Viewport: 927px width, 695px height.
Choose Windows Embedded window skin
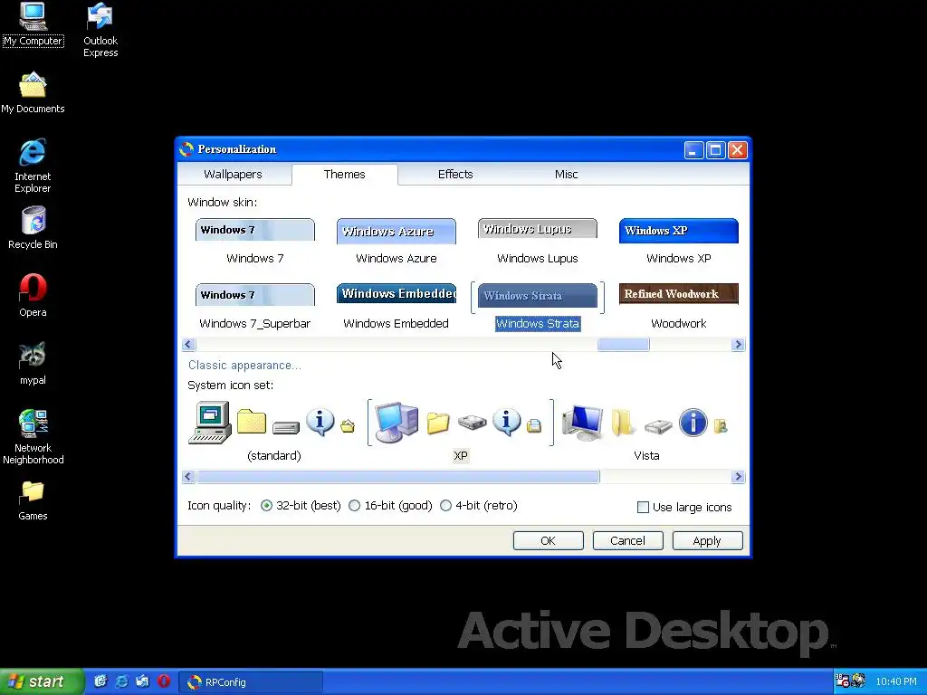point(397,307)
